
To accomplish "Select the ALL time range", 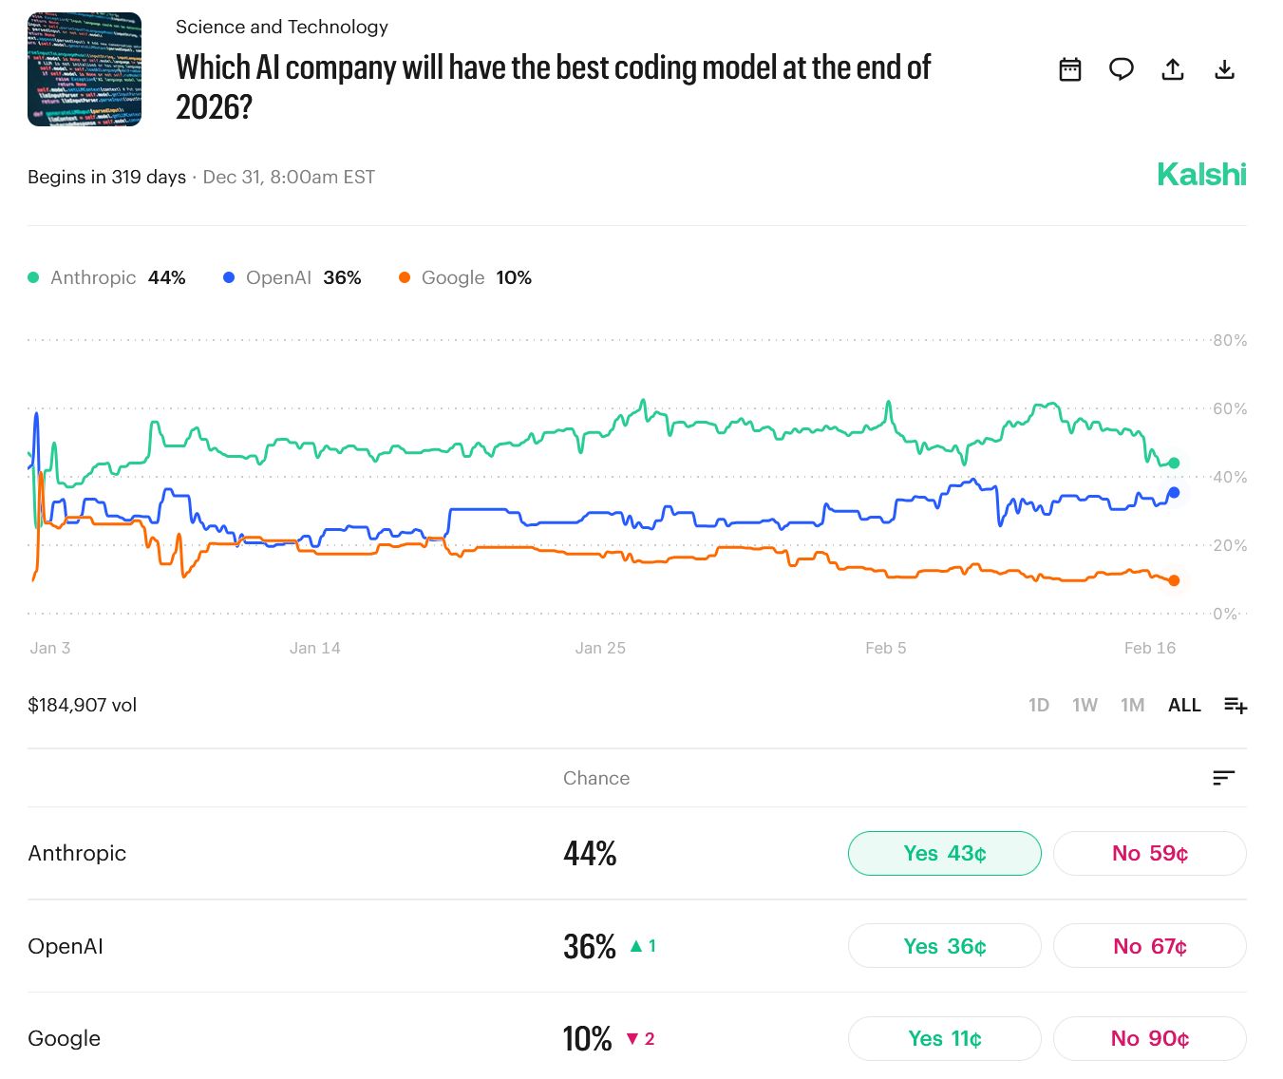I will click(x=1184, y=705).
